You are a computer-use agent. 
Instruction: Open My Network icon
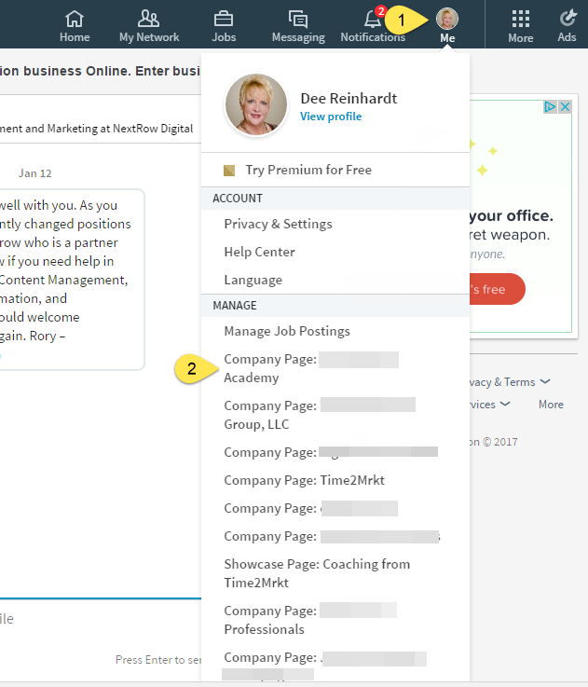(x=149, y=19)
